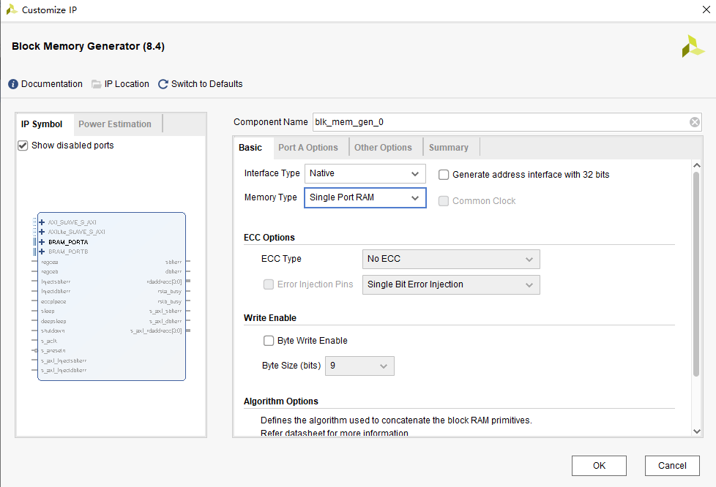Open the Documentation info icon
716x487 pixels.
coord(13,84)
